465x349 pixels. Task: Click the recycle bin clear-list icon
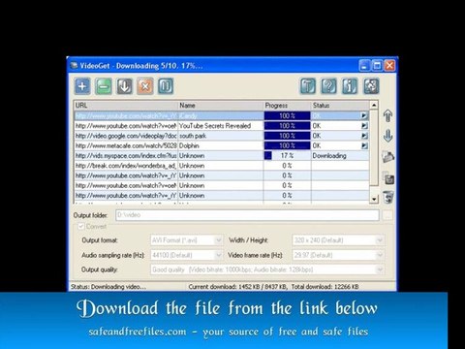pos(388,197)
